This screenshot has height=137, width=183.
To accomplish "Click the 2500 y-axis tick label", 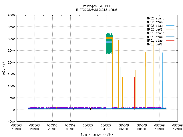I will point(11,51).
